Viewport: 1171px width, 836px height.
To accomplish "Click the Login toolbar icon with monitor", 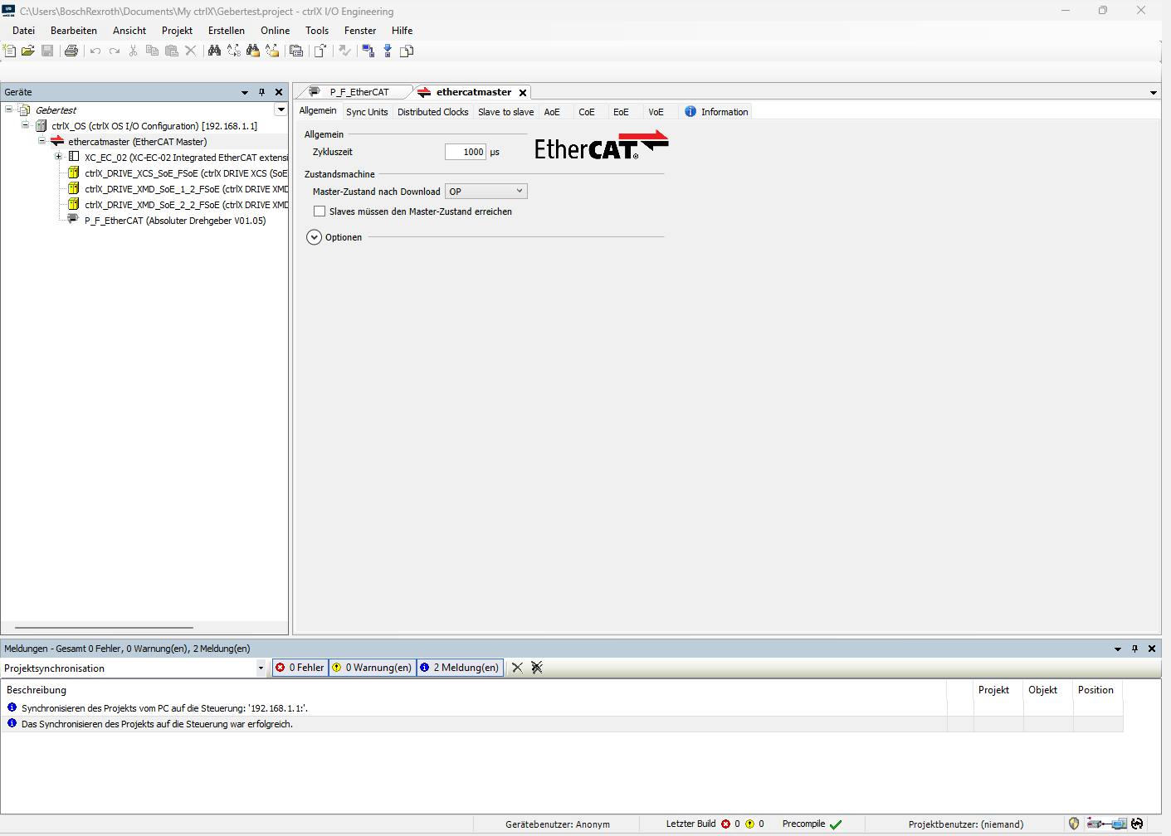I will (x=368, y=51).
